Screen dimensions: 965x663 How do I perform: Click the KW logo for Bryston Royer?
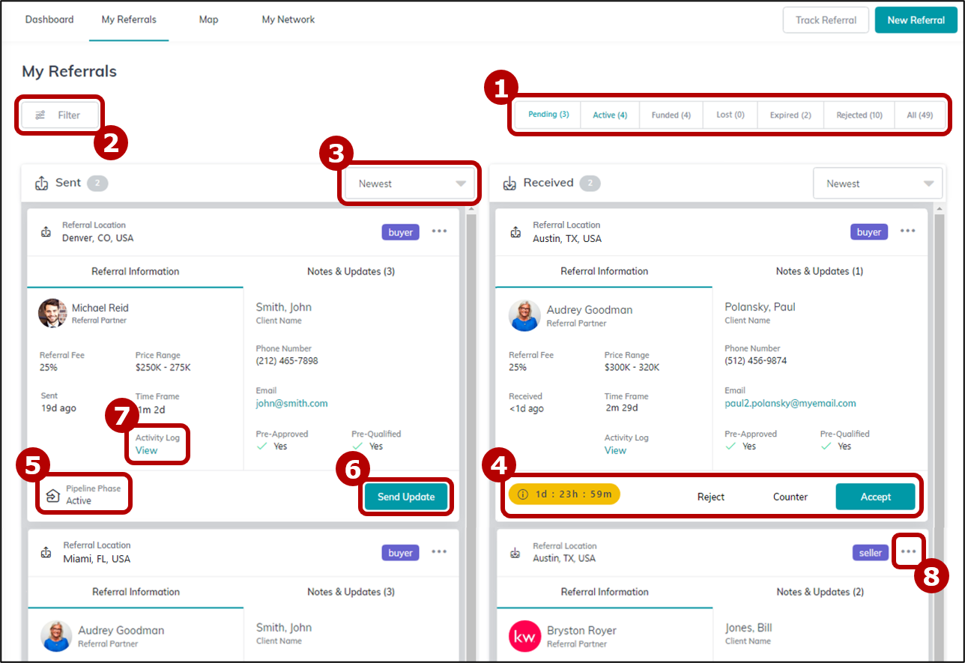tap(524, 636)
